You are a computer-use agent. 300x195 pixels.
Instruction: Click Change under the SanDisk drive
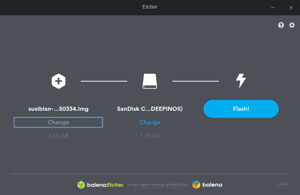150,122
